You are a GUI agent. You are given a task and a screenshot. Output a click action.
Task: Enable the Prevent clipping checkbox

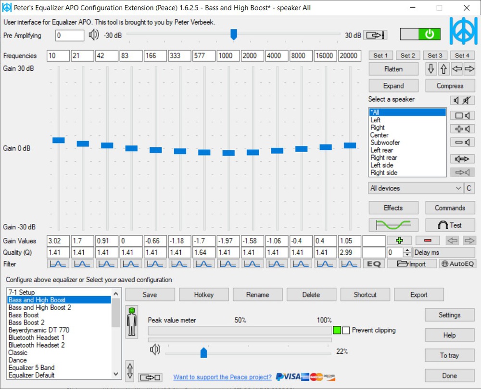[346, 330]
